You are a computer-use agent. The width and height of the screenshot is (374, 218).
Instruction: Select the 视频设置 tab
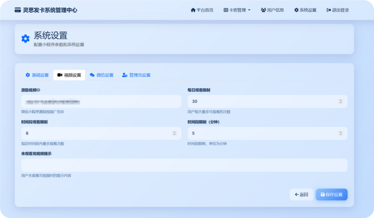[x=69, y=75]
